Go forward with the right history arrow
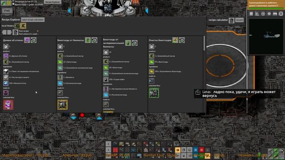285x160 pixels. [9, 32]
